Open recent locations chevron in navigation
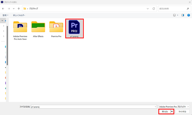This screenshot has height=115, width=192. (14, 9)
